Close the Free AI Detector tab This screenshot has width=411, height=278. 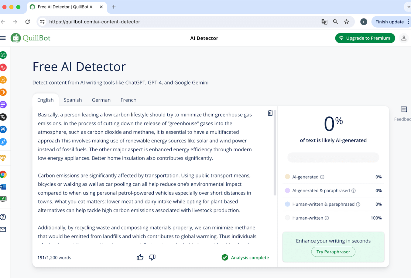[101, 7]
